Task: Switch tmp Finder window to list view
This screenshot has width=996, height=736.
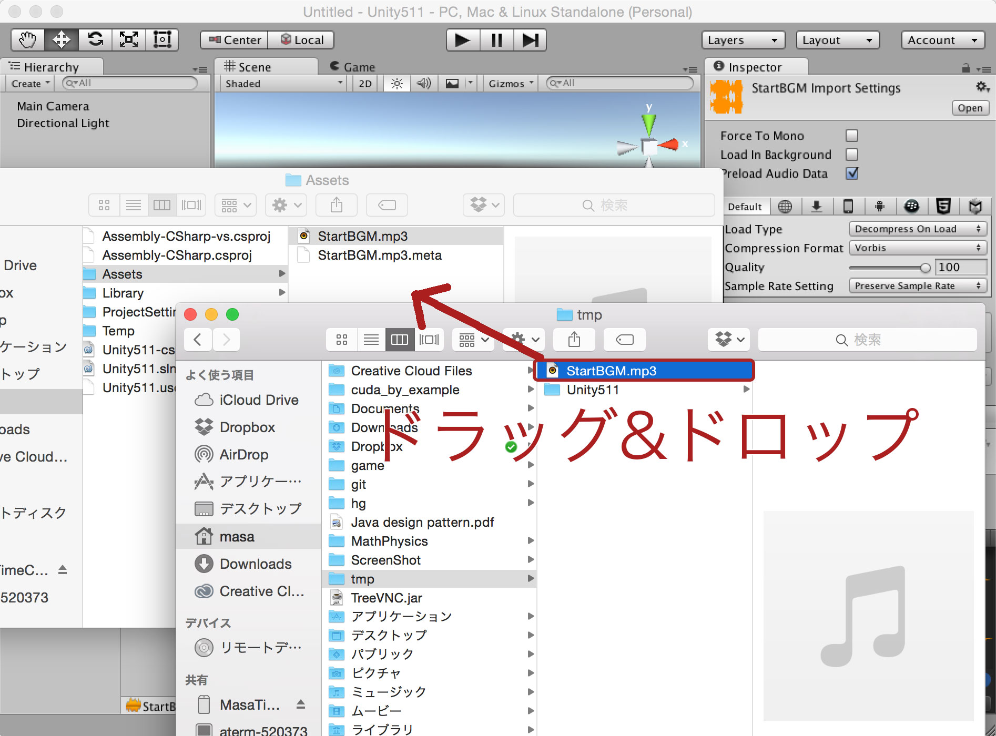Action: point(371,340)
